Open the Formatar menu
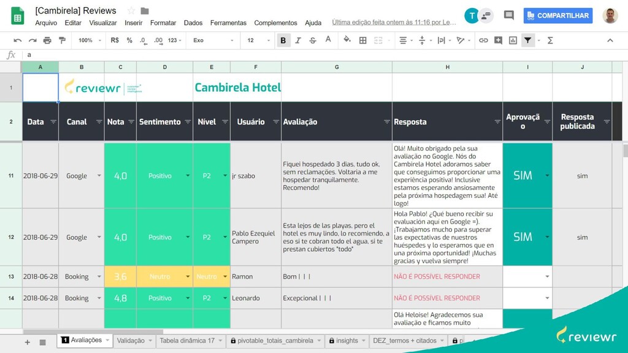This screenshot has height=353, width=628. coord(163,23)
